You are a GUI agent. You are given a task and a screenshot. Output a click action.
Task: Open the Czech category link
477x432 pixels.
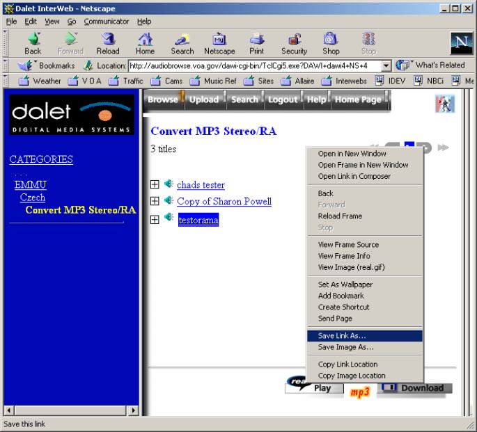[33, 198]
